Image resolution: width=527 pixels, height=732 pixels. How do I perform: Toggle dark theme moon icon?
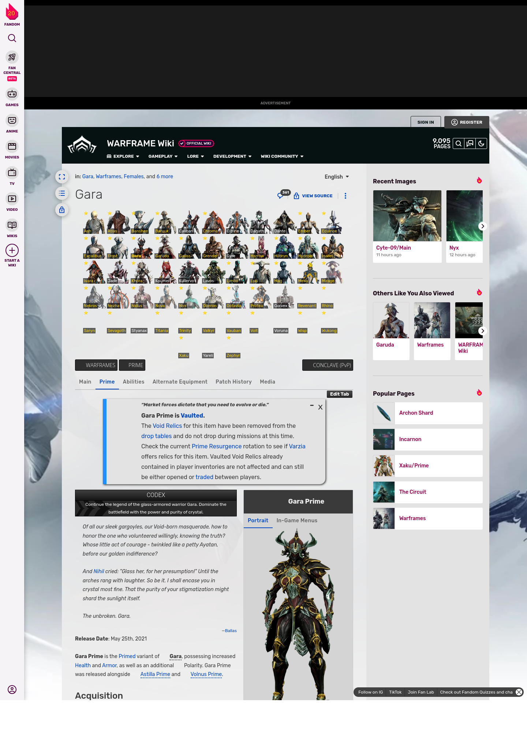click(x=481, y=143)
